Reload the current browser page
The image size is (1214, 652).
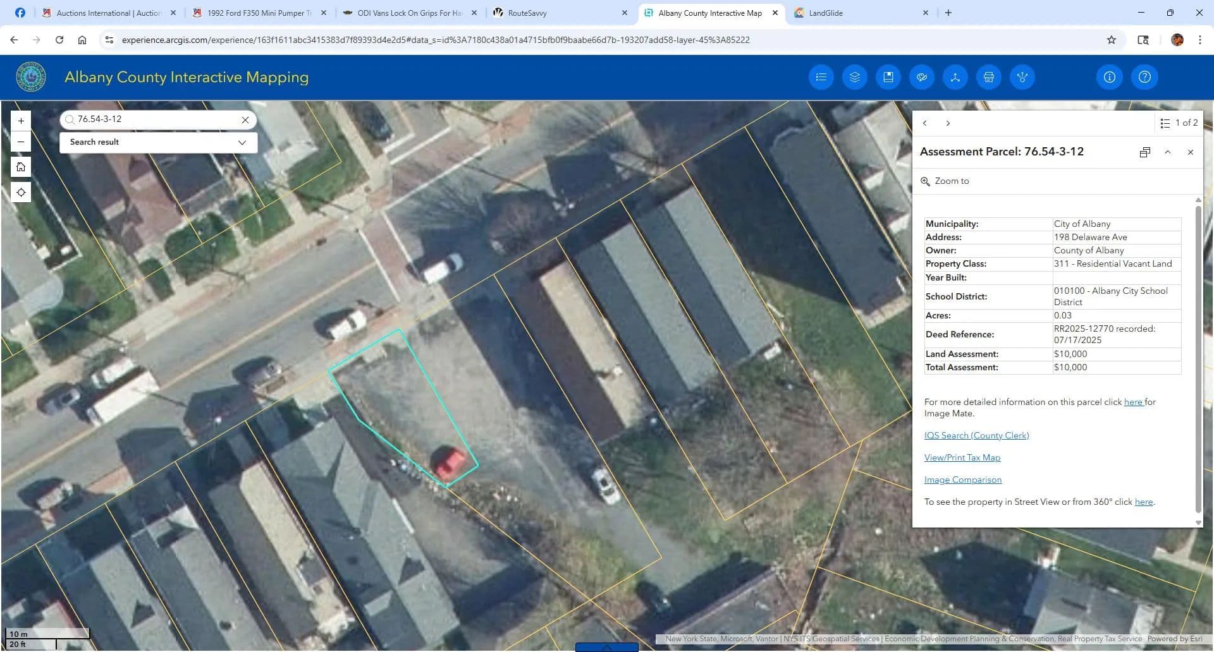tap(59, 40)
